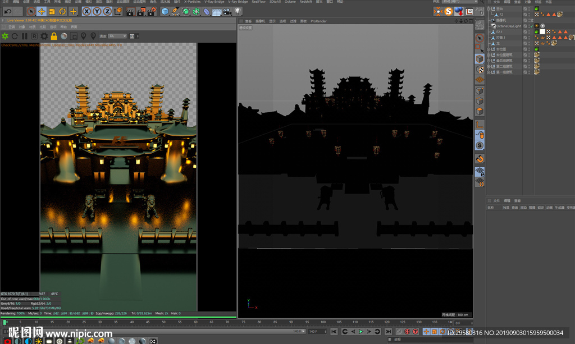Click the Rotate tool icon
The image size is (575, 344).
tap(63, 11)
